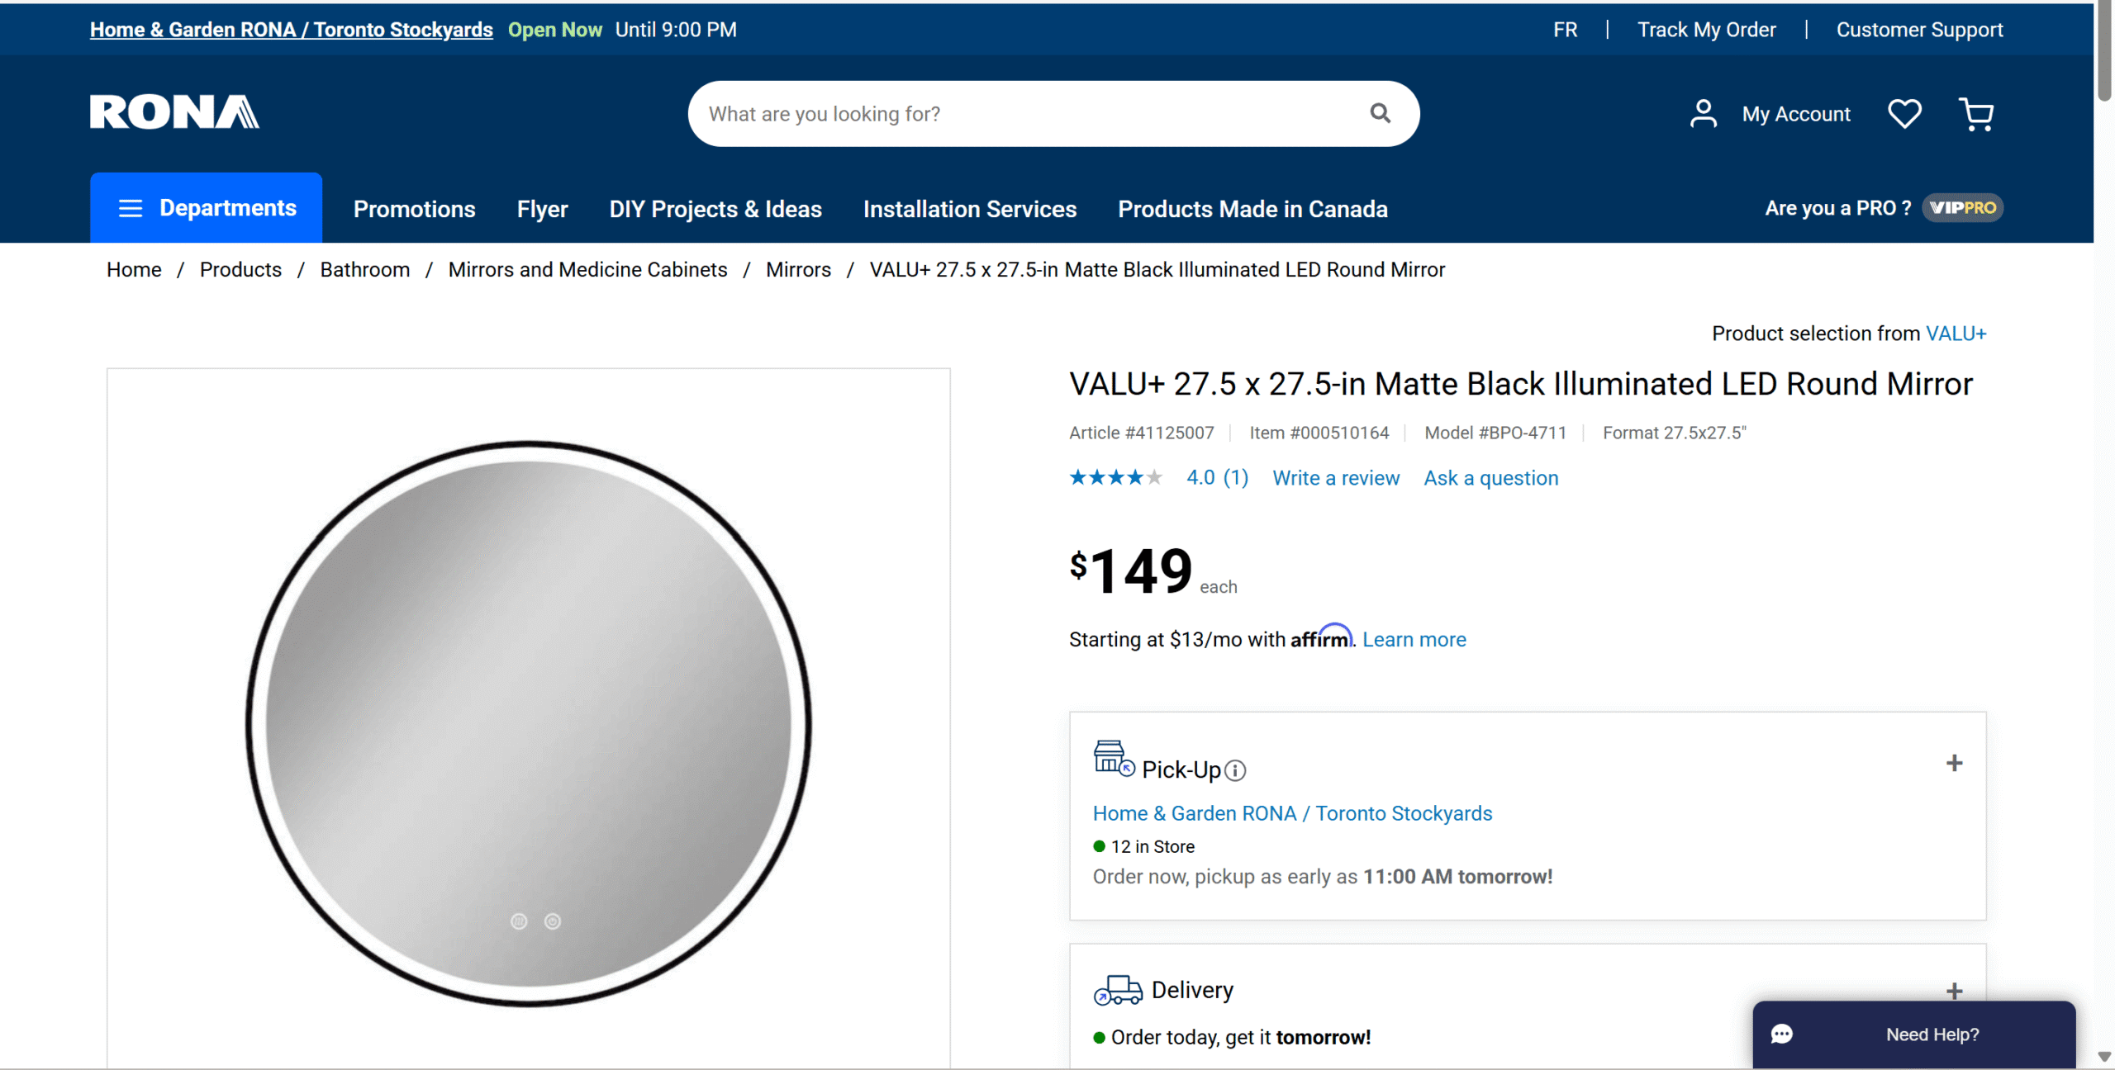Select the Promotions menu item

point(414,209)
